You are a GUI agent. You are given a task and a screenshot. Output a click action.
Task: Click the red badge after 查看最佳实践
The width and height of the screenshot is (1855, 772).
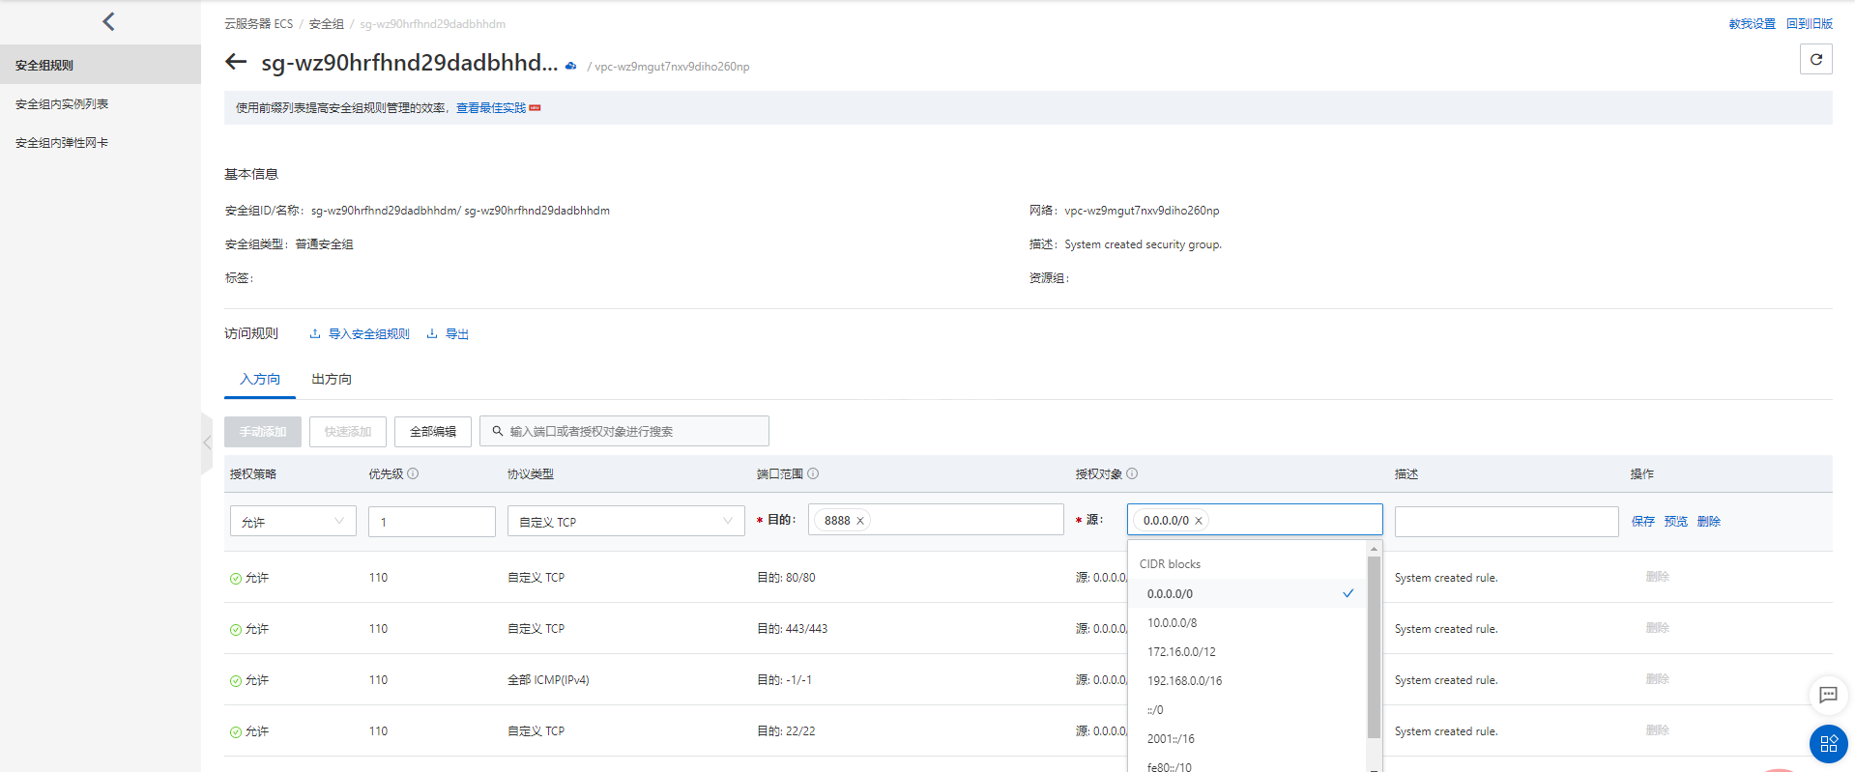click(x=535, y=108)
